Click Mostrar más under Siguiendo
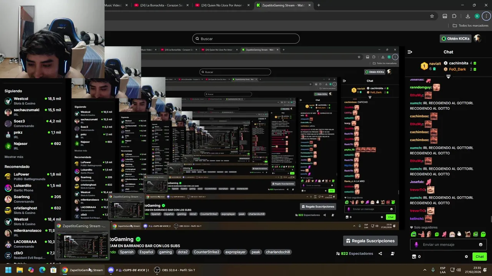The image size is (492, 276). [x=14, y=157]
